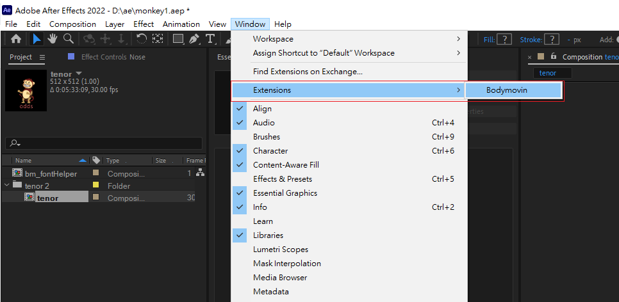Collapse the tenor 2 folder
The height and width of the screenshot is (302, 619).
coord(7,186)
